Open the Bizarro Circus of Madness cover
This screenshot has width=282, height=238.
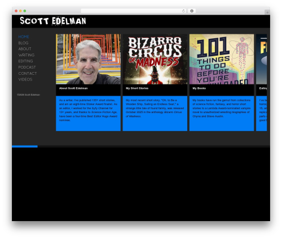pos(155,59)
